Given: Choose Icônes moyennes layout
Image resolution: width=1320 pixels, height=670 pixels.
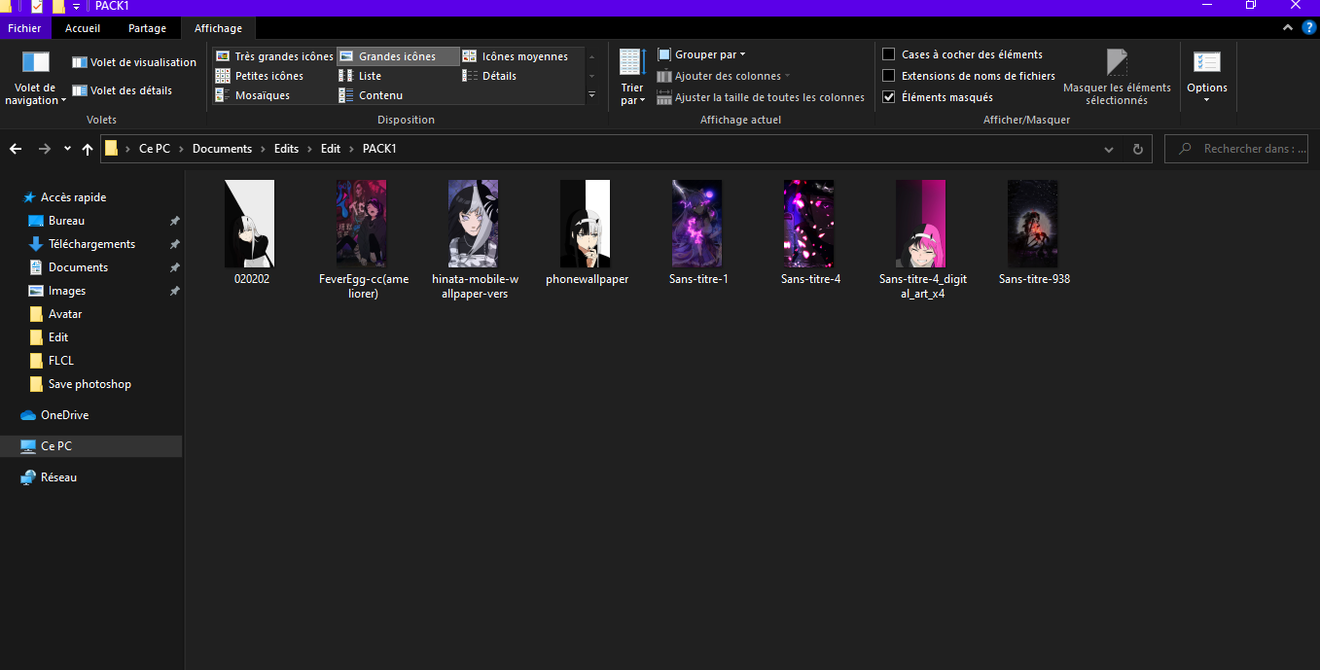Looking at the screenshot, I should point(516,56).
